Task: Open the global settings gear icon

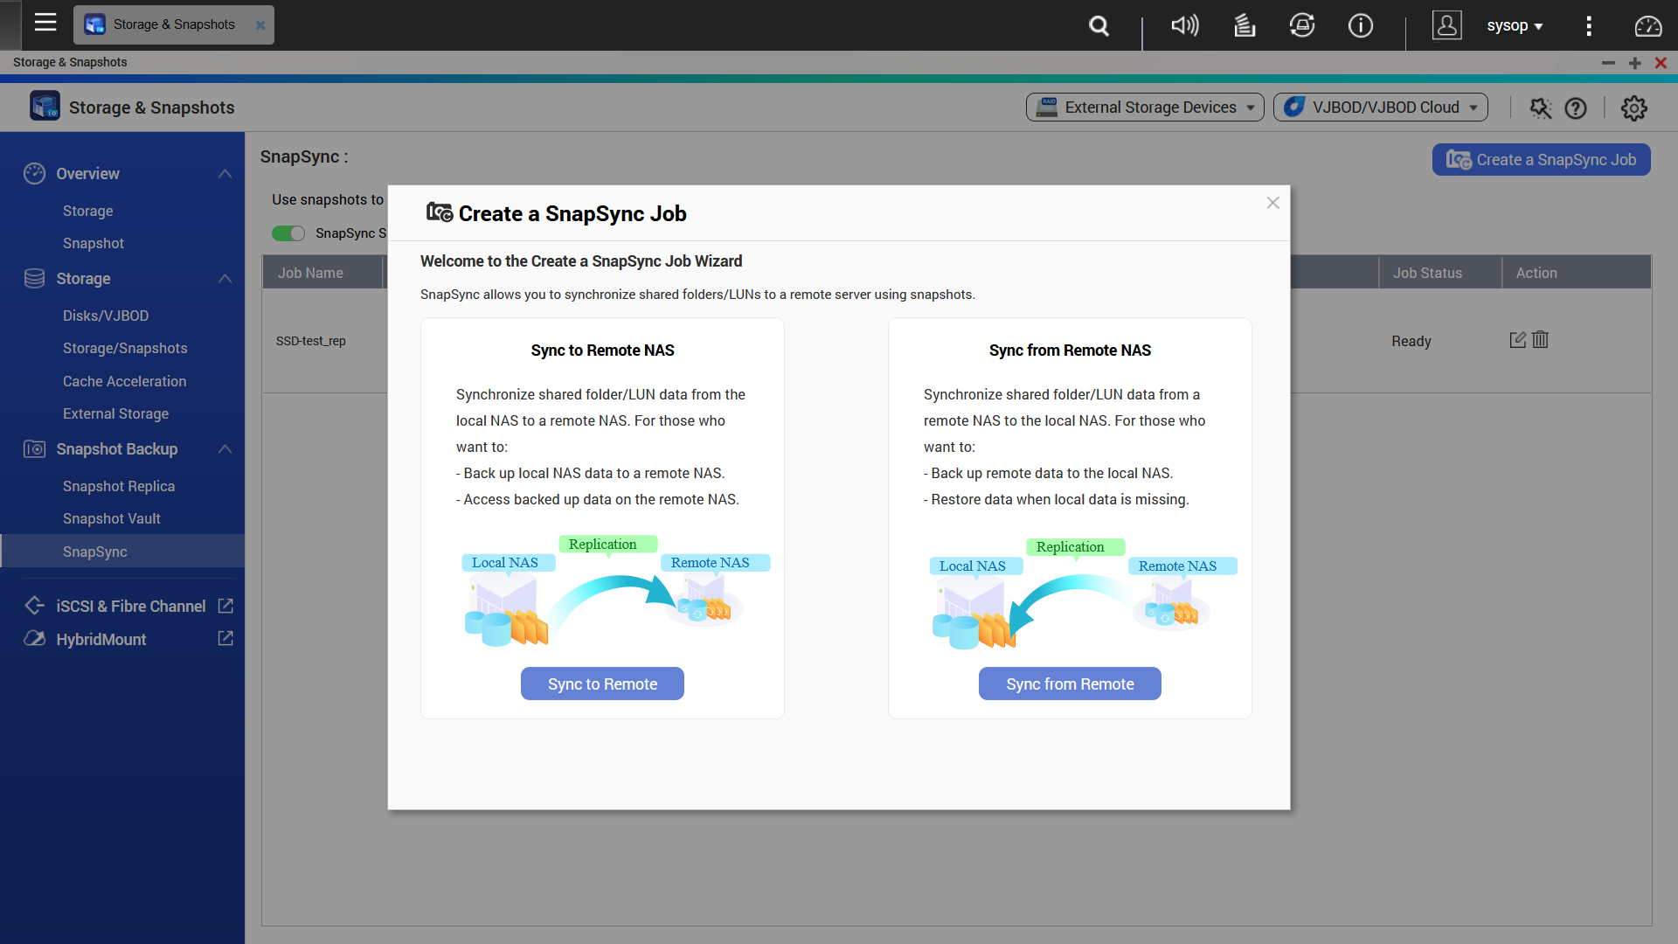Action: click(1633, 108)
